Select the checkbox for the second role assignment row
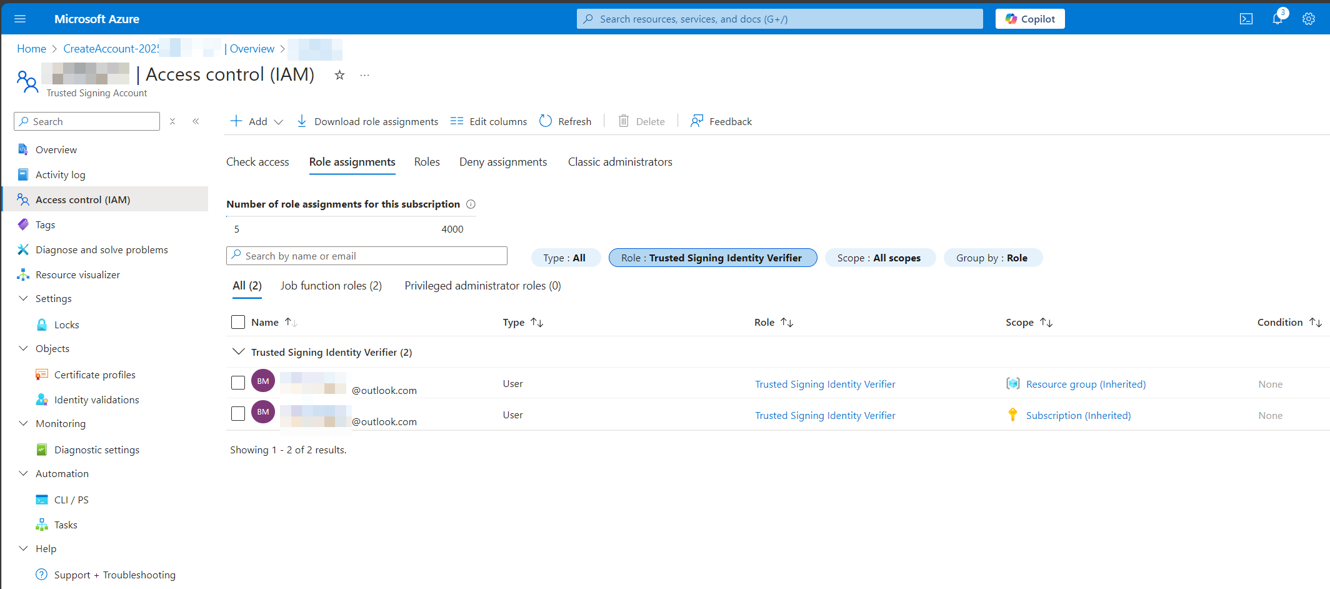 (x=238, y=413)
